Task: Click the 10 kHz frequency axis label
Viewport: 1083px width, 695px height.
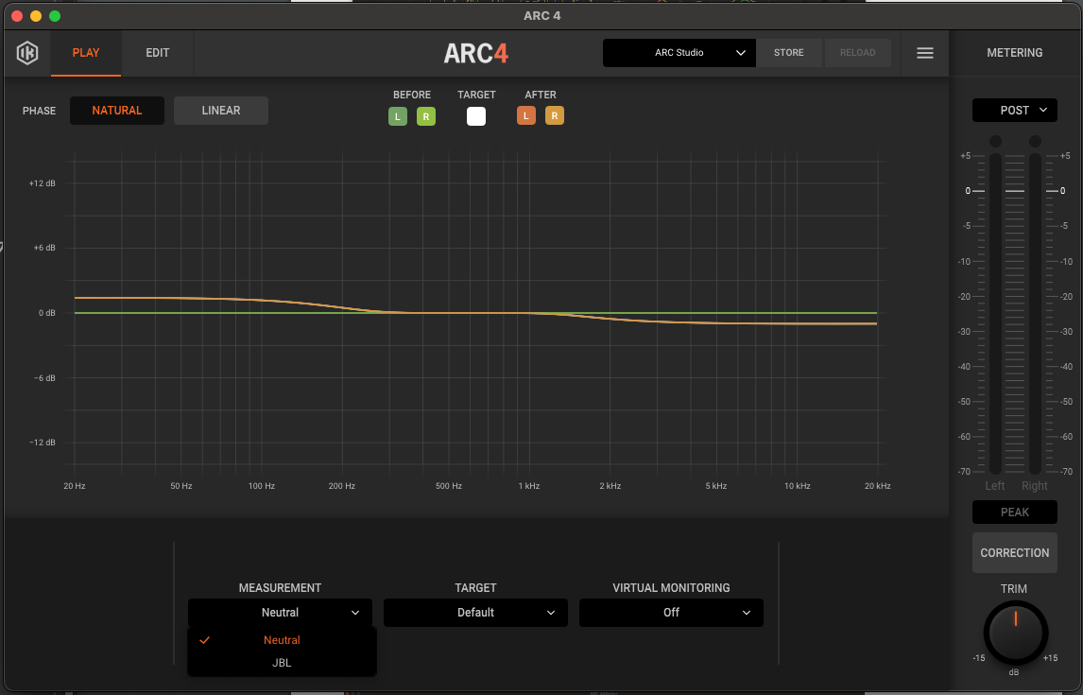Action: [x=797, y=486]
